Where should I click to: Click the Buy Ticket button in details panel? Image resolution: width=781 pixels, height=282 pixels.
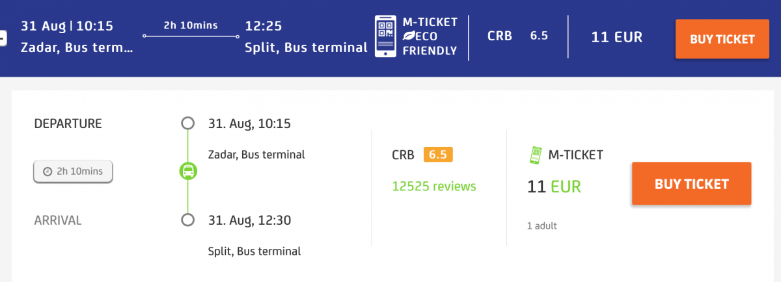click(691, 184)
